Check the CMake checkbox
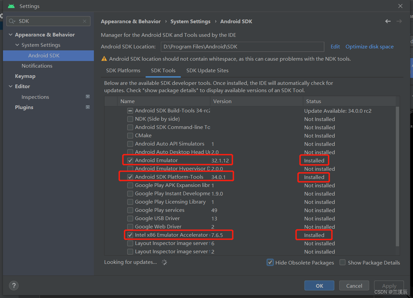Viewport: 413px width, 298px height. tap(130, 136)
